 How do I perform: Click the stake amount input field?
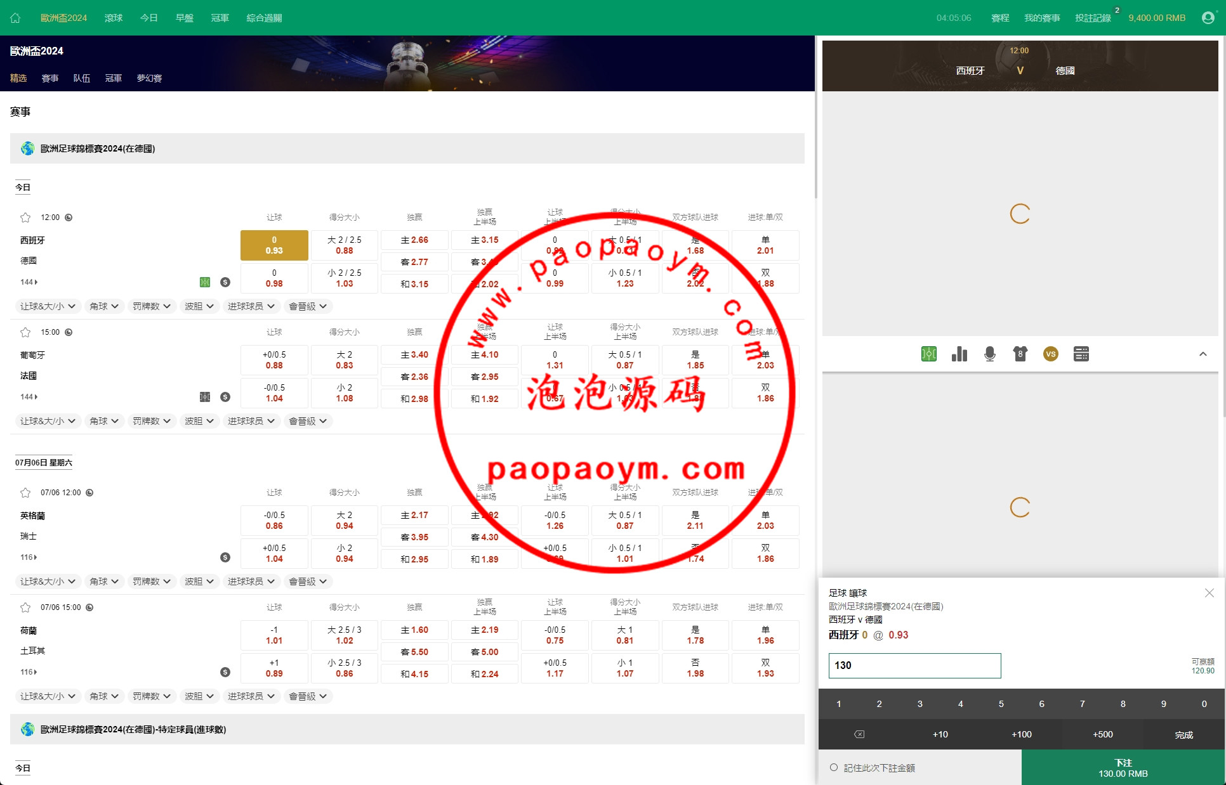(914, 665)
